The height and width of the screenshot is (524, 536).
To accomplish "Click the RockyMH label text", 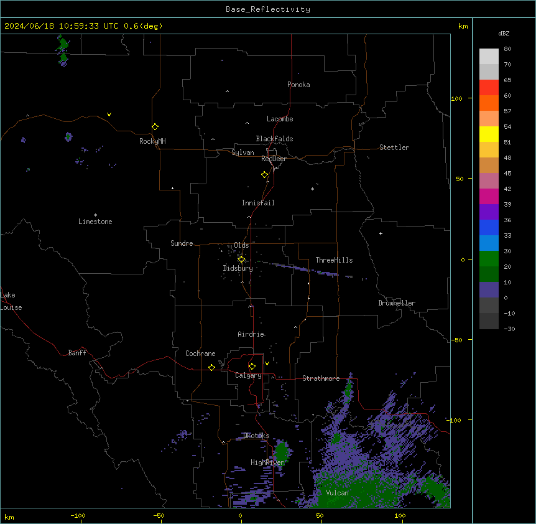I will (152, 141).
